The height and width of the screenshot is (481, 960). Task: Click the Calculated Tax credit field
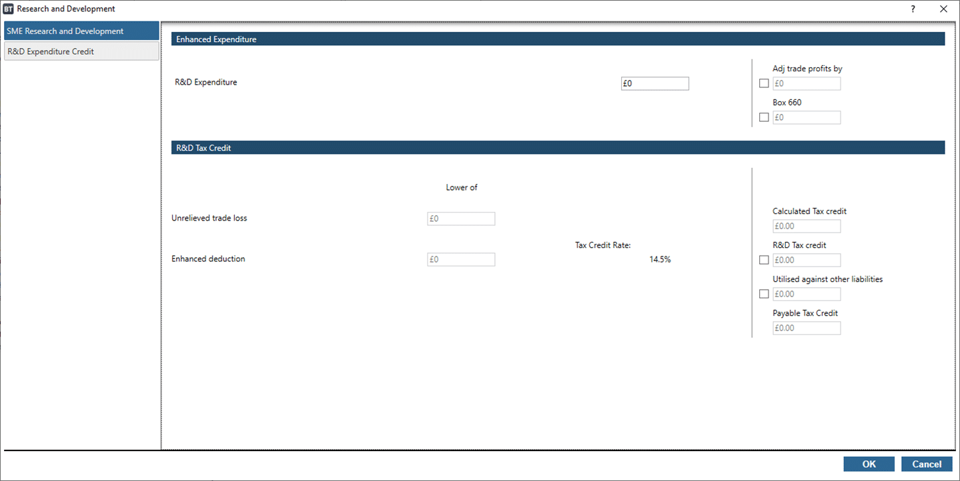[x=807, y=227]
